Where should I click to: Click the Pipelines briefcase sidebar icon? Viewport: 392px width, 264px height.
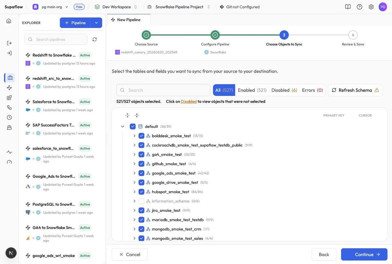click(10, 78)
